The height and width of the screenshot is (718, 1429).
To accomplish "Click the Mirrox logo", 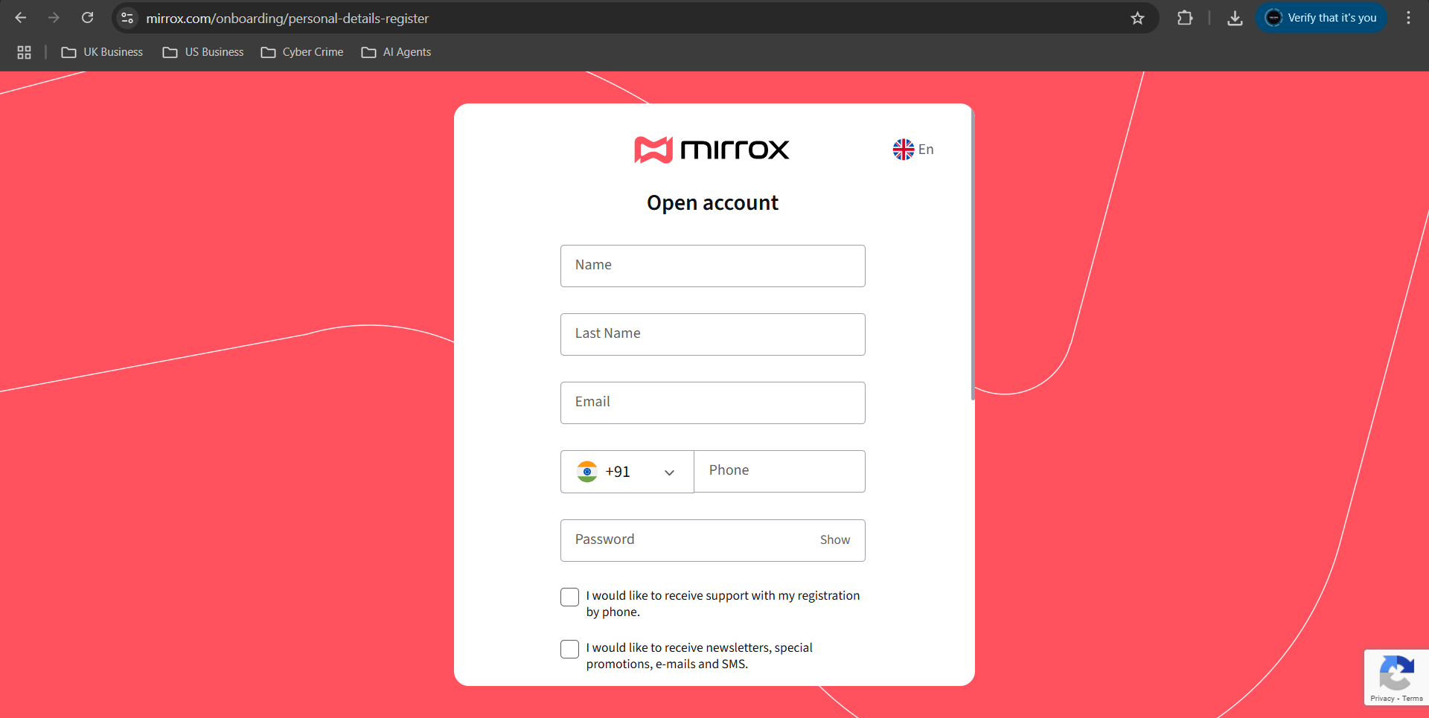I will tap(711, 150).
